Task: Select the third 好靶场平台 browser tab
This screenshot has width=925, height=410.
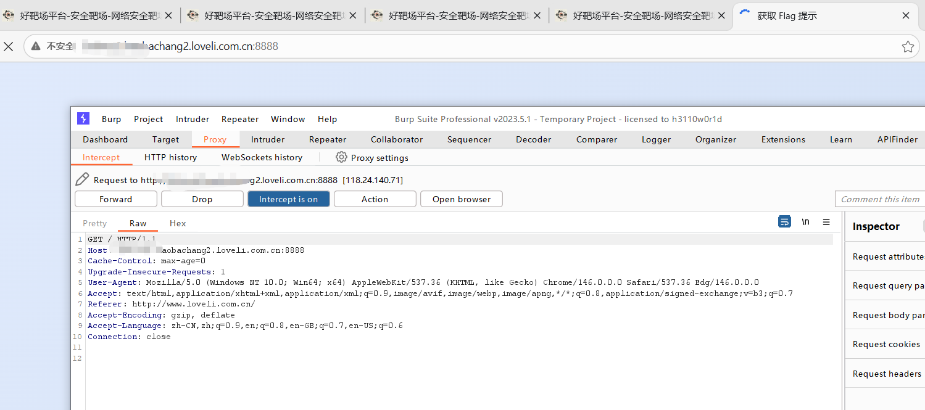Action: 457,15
